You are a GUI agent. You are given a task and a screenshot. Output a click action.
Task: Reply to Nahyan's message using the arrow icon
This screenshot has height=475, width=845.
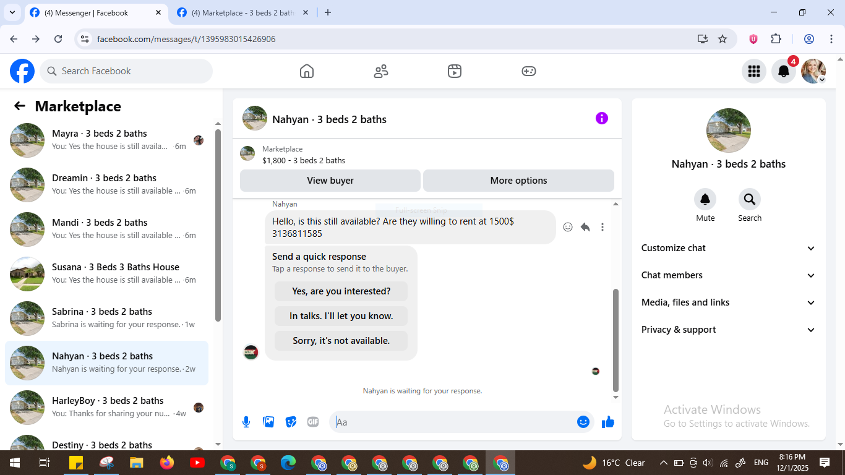pyautogui.click(x=585, y=227)
